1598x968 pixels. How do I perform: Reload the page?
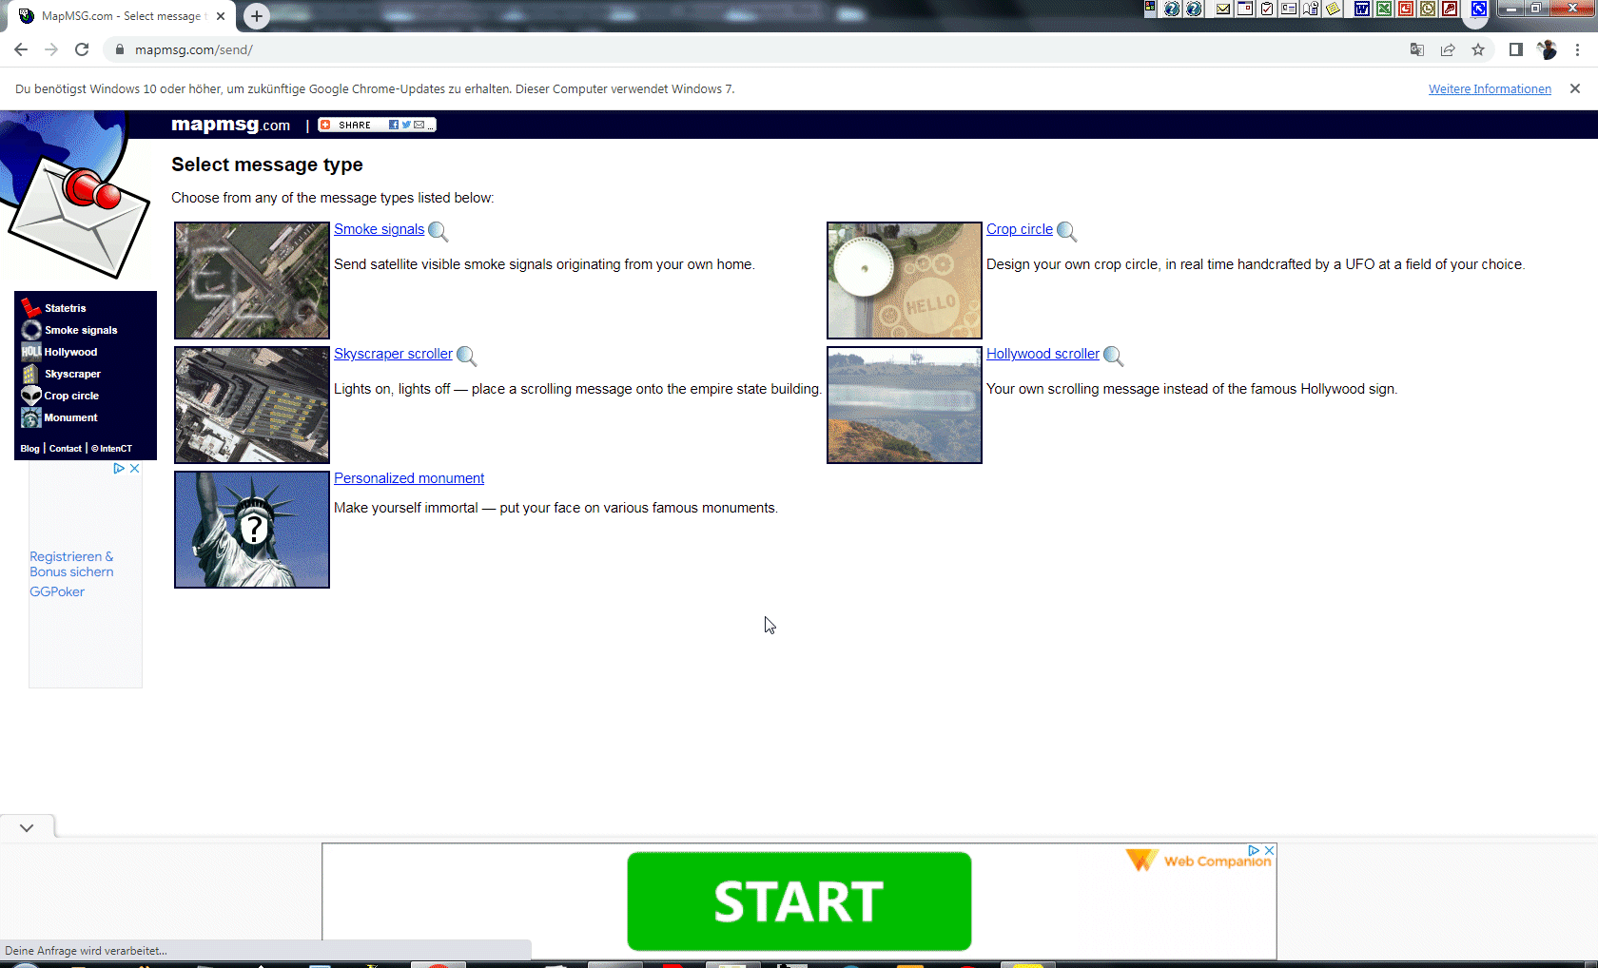pyautogui.click(x=82, y=49)
